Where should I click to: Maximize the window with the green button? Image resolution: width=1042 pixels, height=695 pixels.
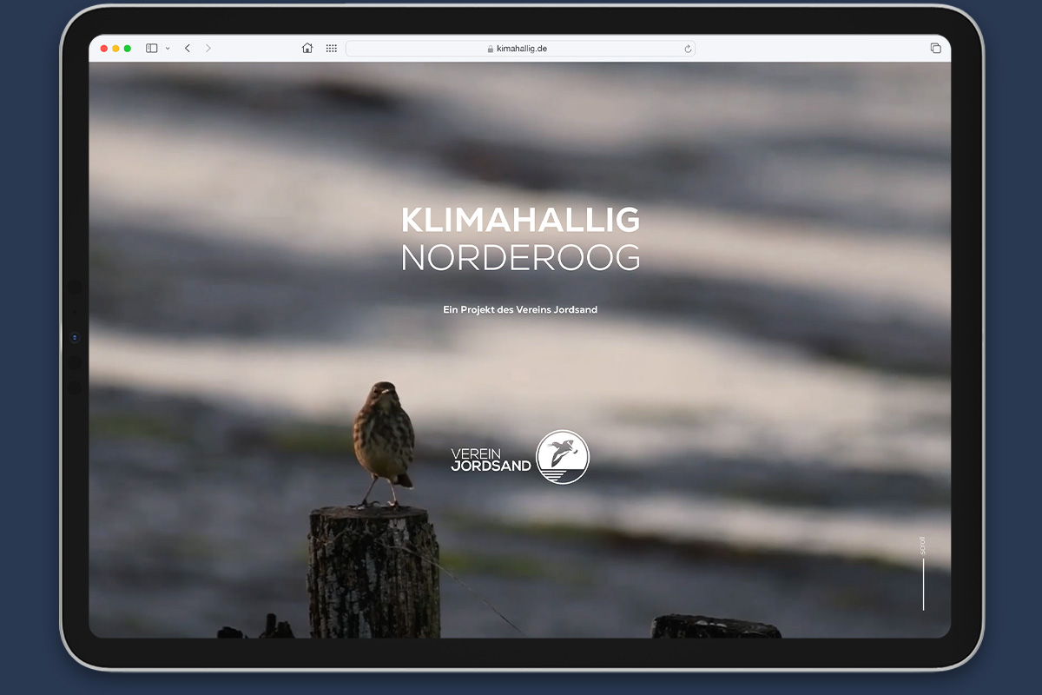128,49
